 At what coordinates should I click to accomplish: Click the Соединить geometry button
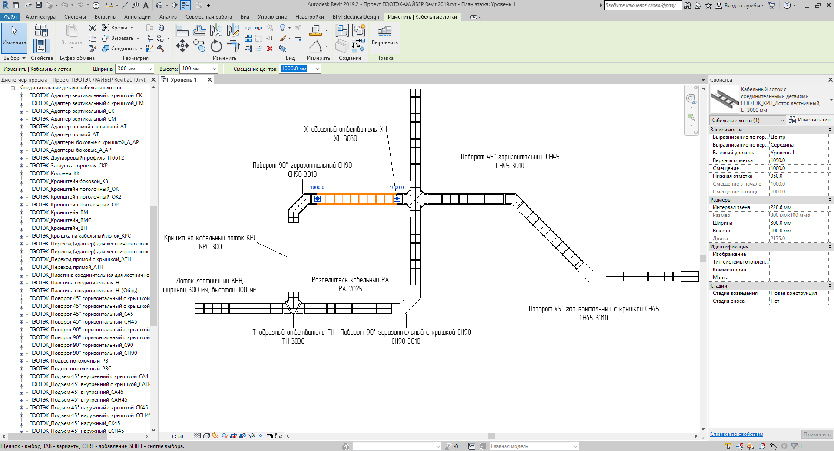pos(120,49)
